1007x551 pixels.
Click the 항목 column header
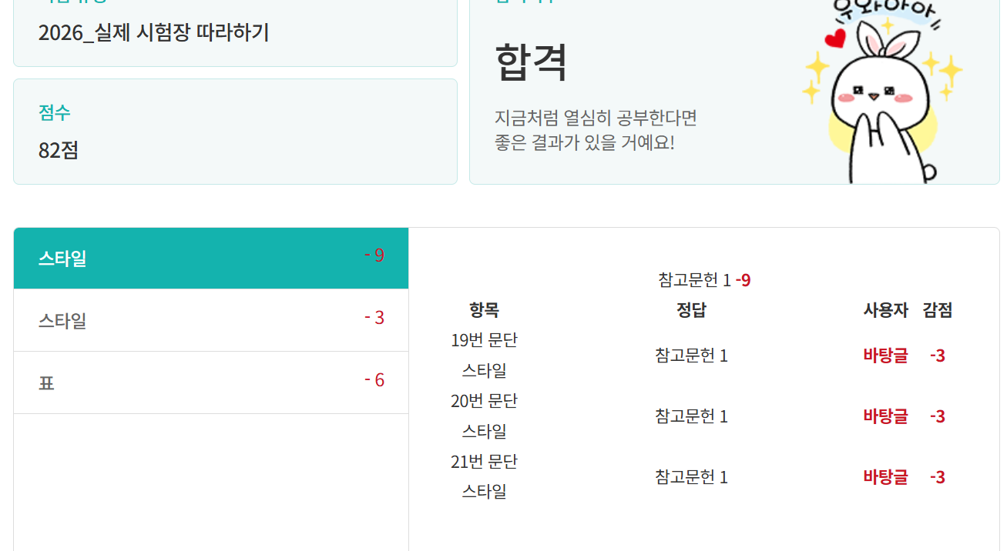click(x=484, y=310)
